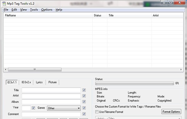Click the horizontal scrollbar left arrow
Viewport: 187px width, 119px height.
click(x=6, y=69)
